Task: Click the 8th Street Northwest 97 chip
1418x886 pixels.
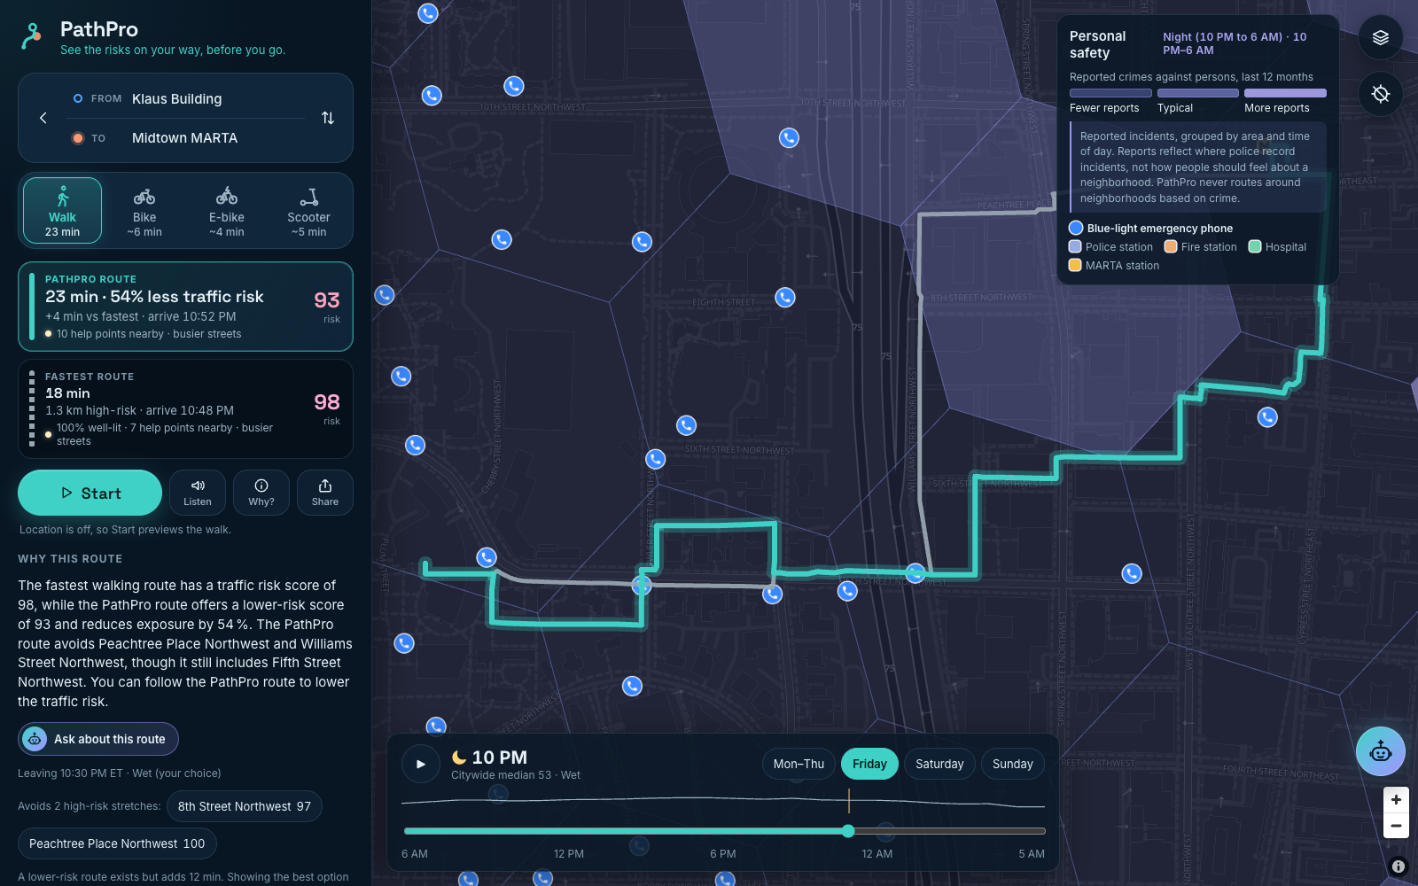Action: [x=245, y=806]
